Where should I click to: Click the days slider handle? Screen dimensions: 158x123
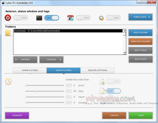[x=36, y=91]
